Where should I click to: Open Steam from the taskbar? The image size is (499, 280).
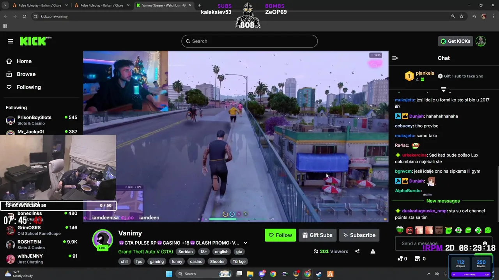click(x=319, y=274)
